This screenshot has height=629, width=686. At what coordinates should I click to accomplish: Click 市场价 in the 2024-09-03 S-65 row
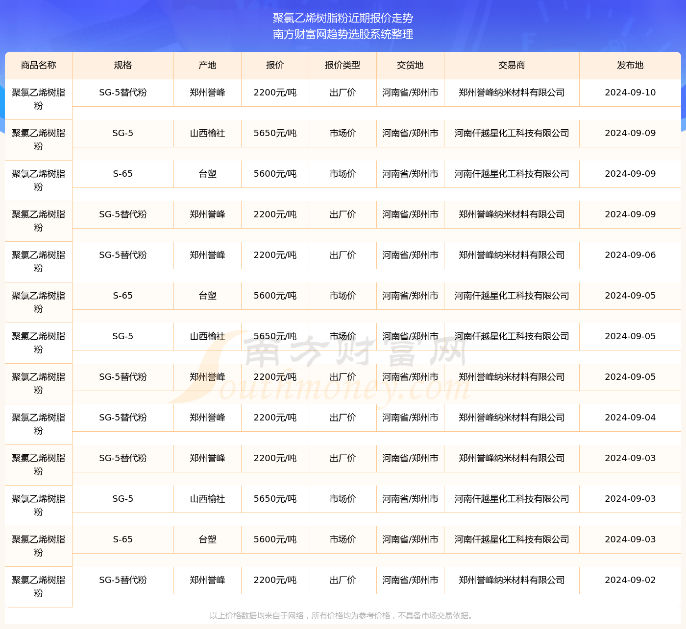(343, 539)
